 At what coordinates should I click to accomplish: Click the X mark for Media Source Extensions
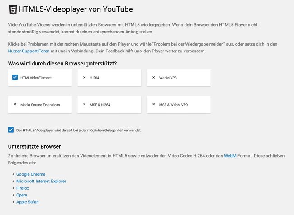tap(15, 104)
